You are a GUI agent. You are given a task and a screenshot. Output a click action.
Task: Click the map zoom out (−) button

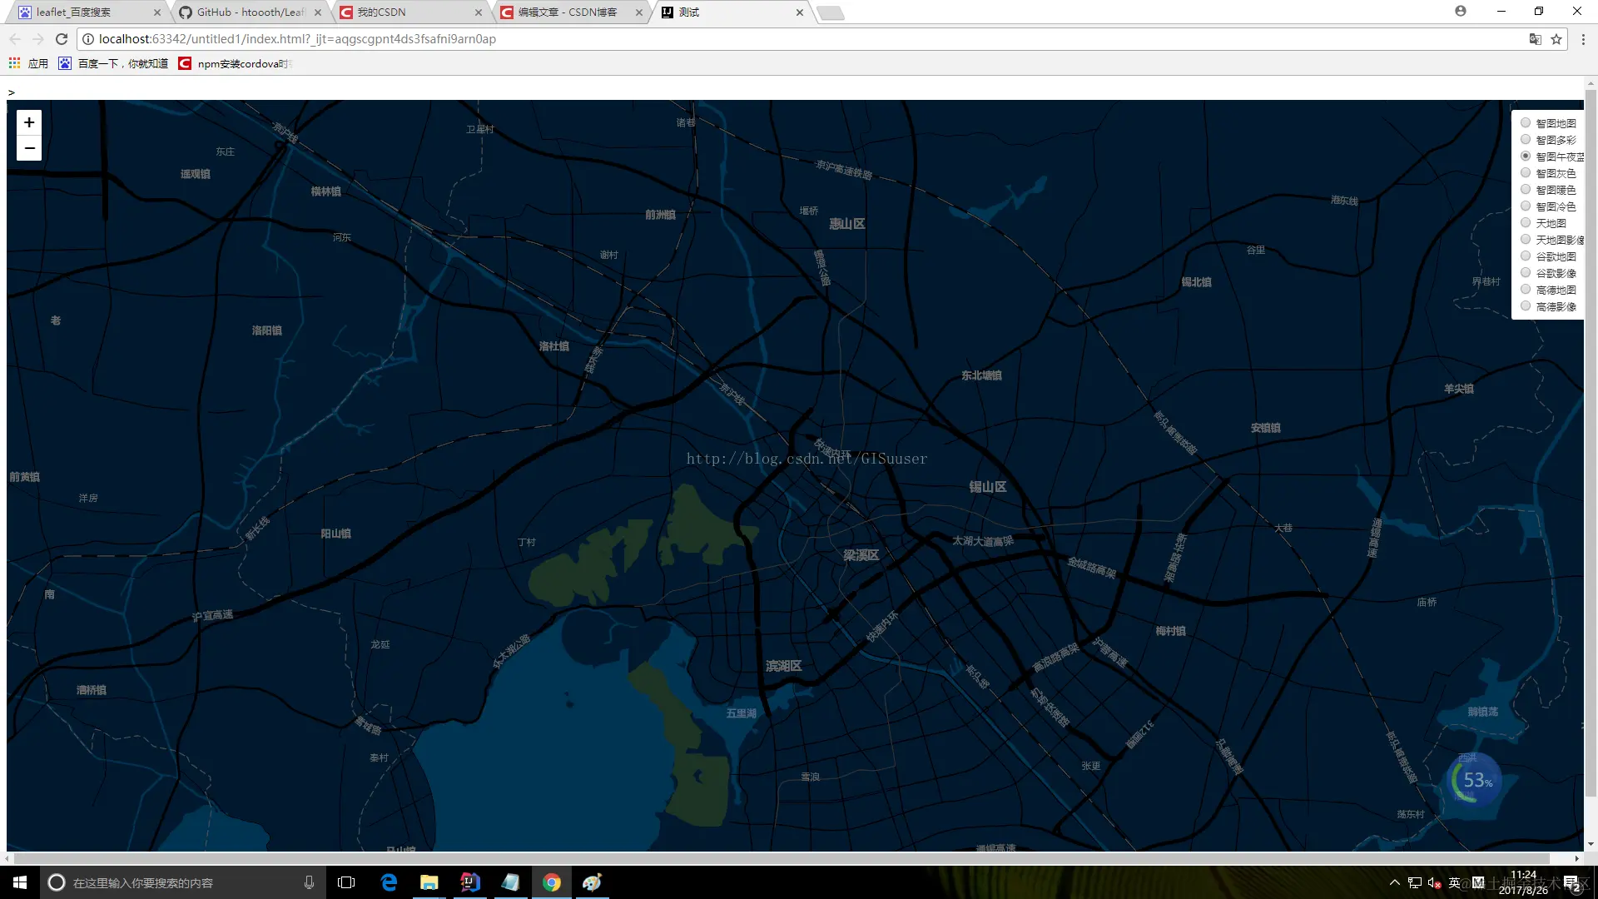(29, 148)
